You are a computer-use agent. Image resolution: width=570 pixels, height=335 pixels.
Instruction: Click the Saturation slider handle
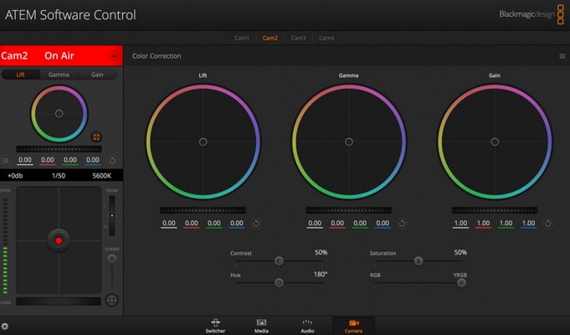[419, 260]
